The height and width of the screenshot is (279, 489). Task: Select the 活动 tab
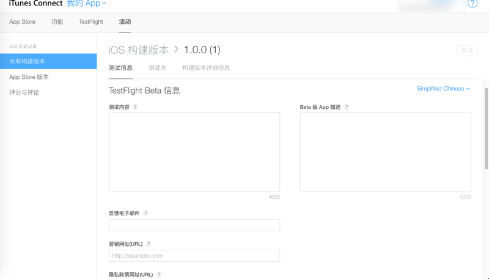pyautogui.click(x=125, y=22)
